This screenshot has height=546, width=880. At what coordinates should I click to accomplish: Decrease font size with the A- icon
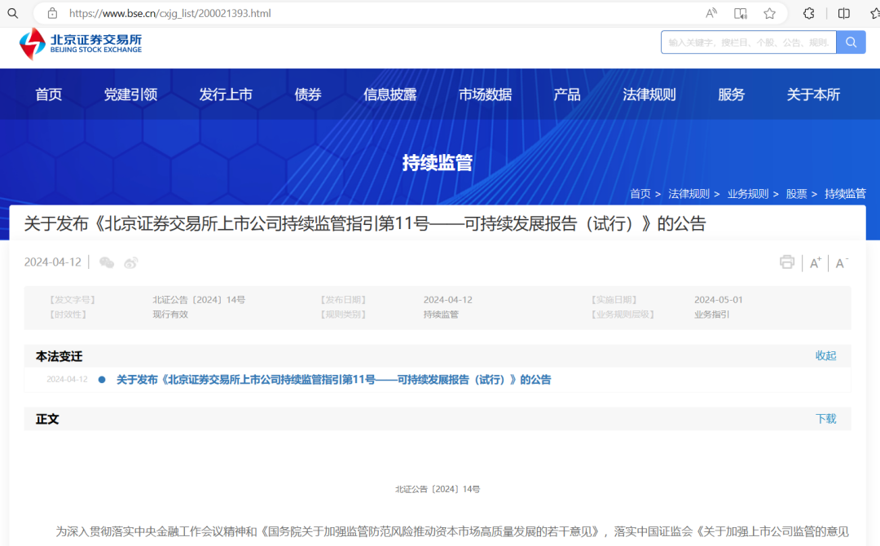[840, 262]
